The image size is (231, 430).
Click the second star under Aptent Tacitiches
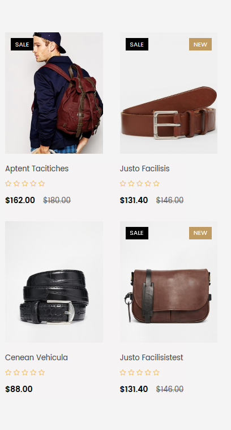pyautogui.click(x=16, y=183)
